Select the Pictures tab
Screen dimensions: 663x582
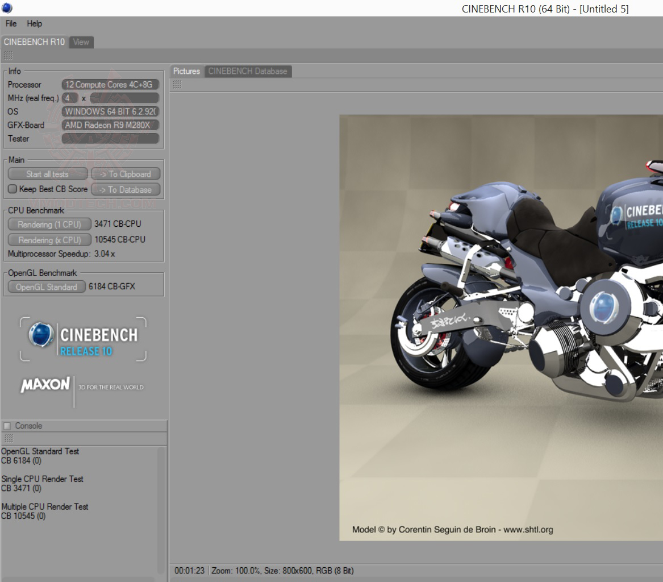point(186,71)
